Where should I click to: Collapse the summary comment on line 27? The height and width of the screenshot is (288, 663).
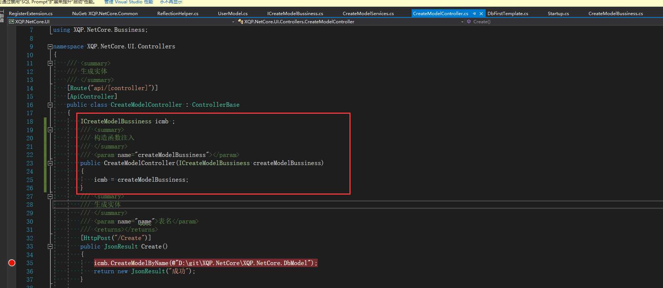[50, 196]
